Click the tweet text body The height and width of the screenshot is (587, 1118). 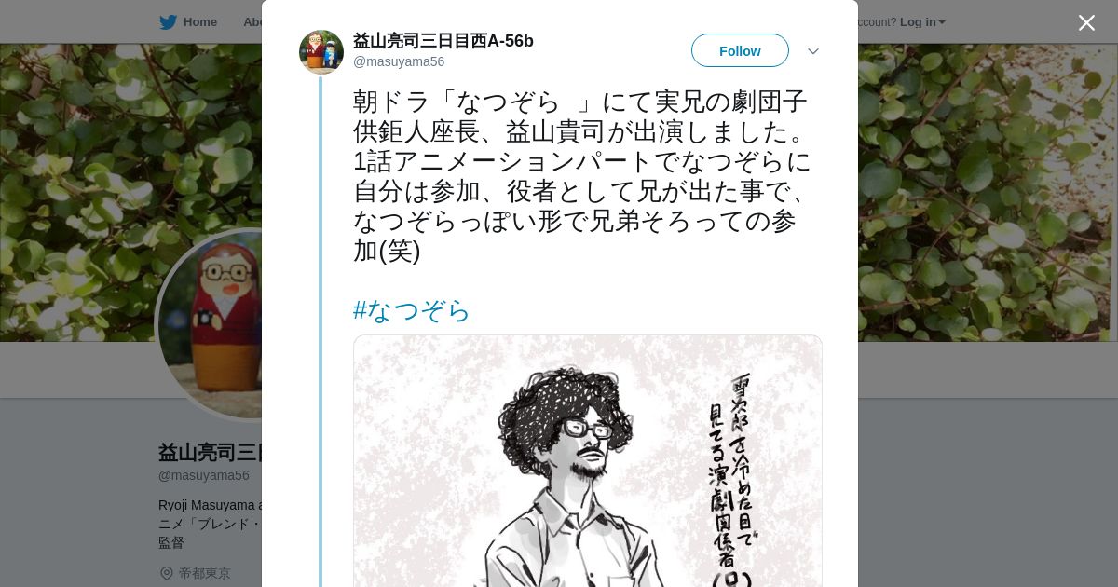[582, 176]
